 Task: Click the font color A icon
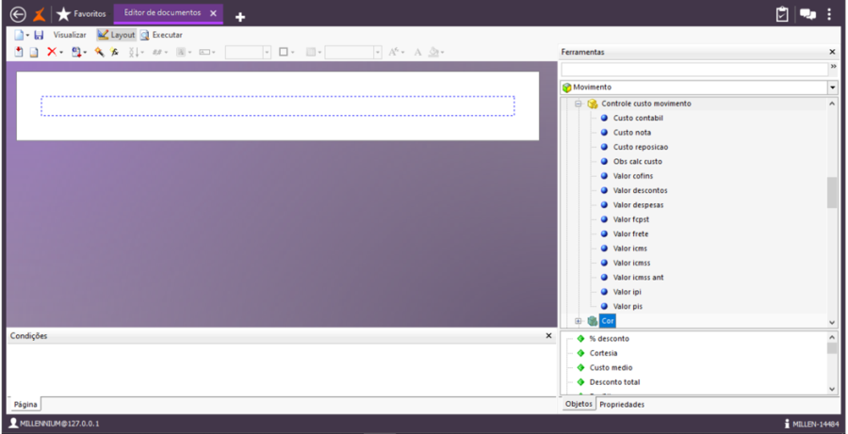[417, 53]
